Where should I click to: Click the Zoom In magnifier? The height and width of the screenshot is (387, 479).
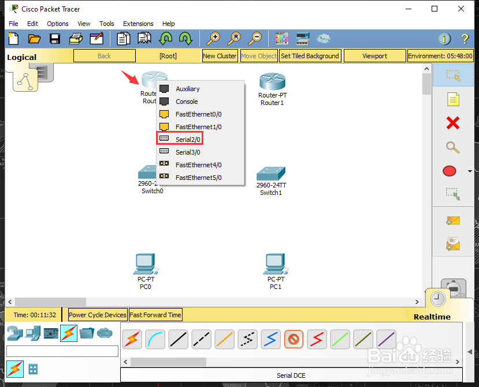pyautogui.click(x=213, y=39)
